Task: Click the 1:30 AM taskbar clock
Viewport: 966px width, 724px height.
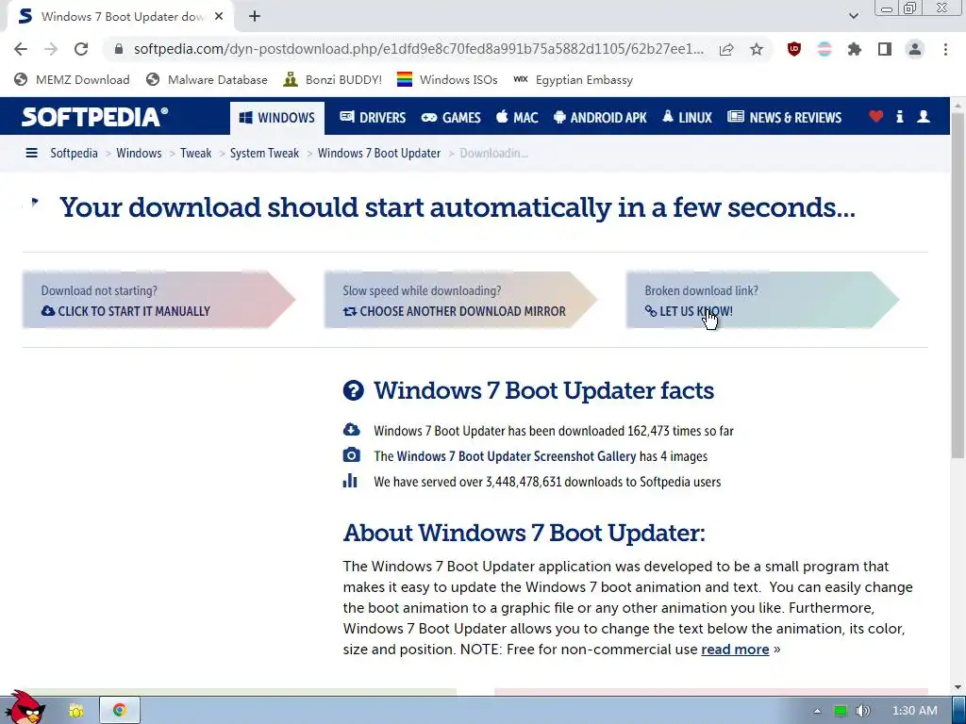Action: pos(915,711)
